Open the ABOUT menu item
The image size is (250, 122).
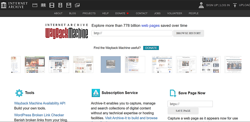pos(58,13)
